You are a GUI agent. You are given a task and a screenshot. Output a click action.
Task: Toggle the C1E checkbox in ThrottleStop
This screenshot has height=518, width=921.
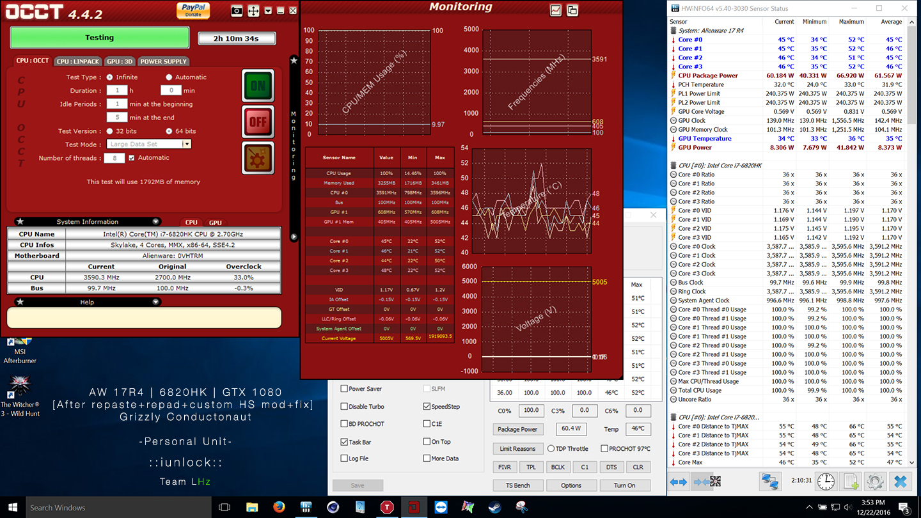pyautogui.click(x=427, y=423)
